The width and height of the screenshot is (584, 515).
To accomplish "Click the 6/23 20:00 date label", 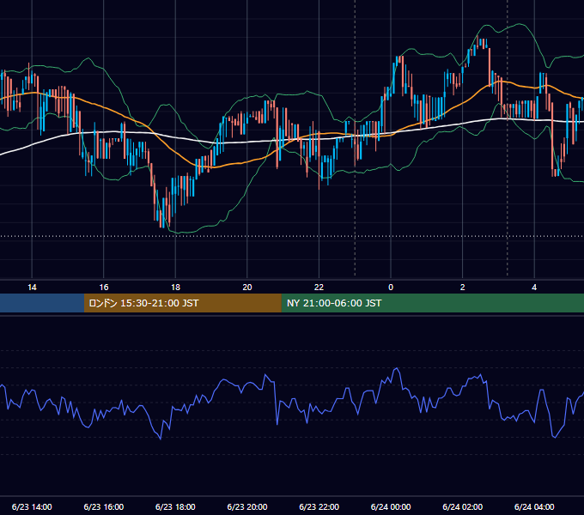I will (247, 506).
